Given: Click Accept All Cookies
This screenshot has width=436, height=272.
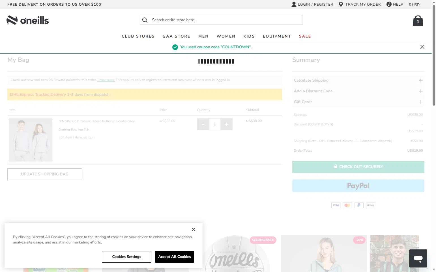Looking at the screenshot, I should pyautogui.click(x=175, y=257).
